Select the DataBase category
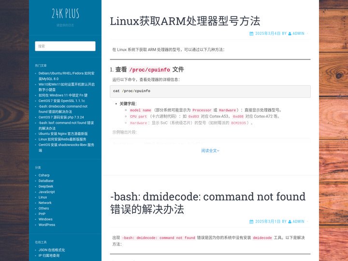The image size is (348, 261). (x=46, y=181)
